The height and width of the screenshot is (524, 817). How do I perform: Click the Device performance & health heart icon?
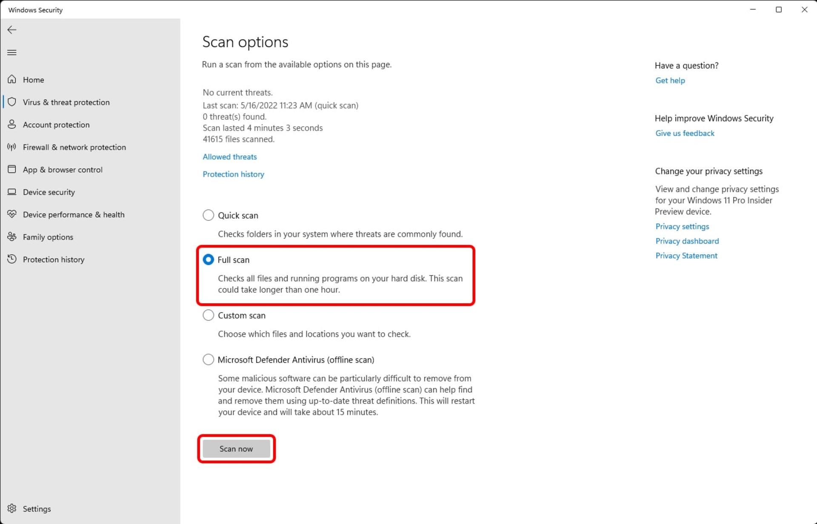point(12,214)
